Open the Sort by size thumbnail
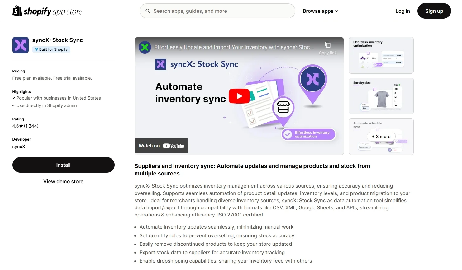 (381, 96)
